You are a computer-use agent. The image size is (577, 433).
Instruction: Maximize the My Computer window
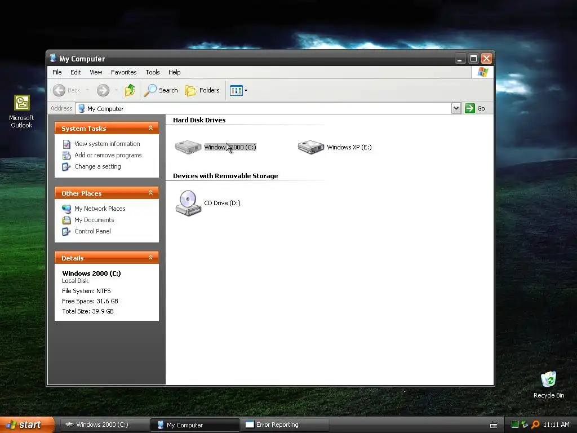coord(473,59)
